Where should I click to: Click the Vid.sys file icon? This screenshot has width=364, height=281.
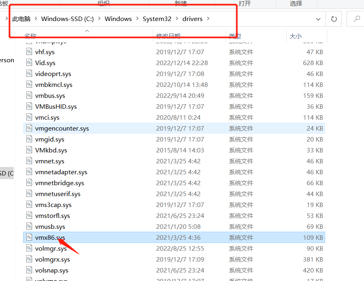tap(29, 62)
